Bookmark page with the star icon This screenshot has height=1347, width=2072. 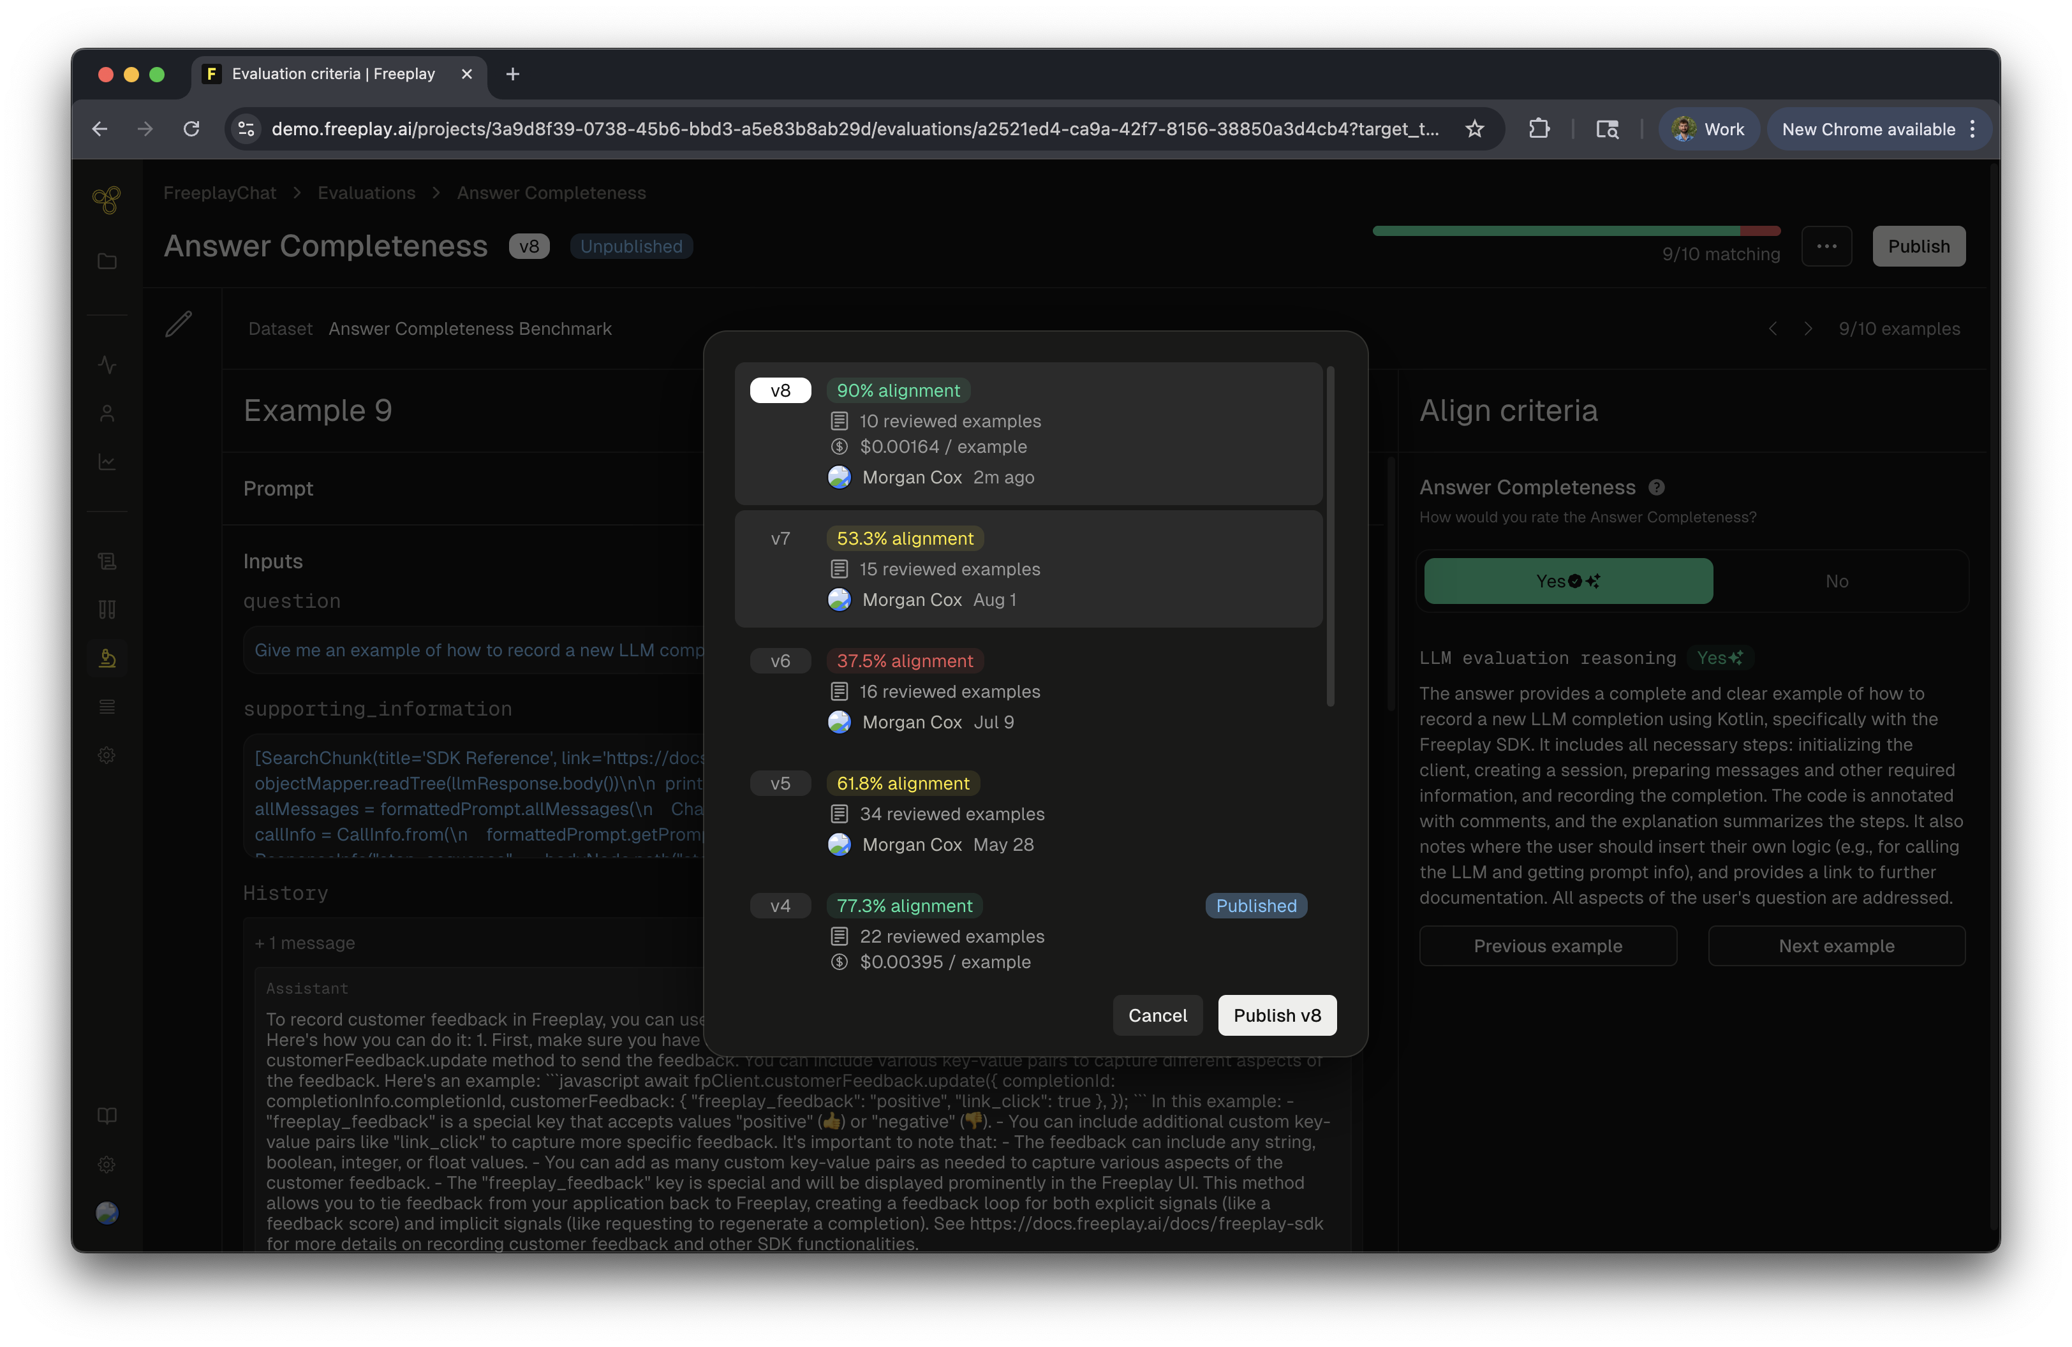point(1474,129)
